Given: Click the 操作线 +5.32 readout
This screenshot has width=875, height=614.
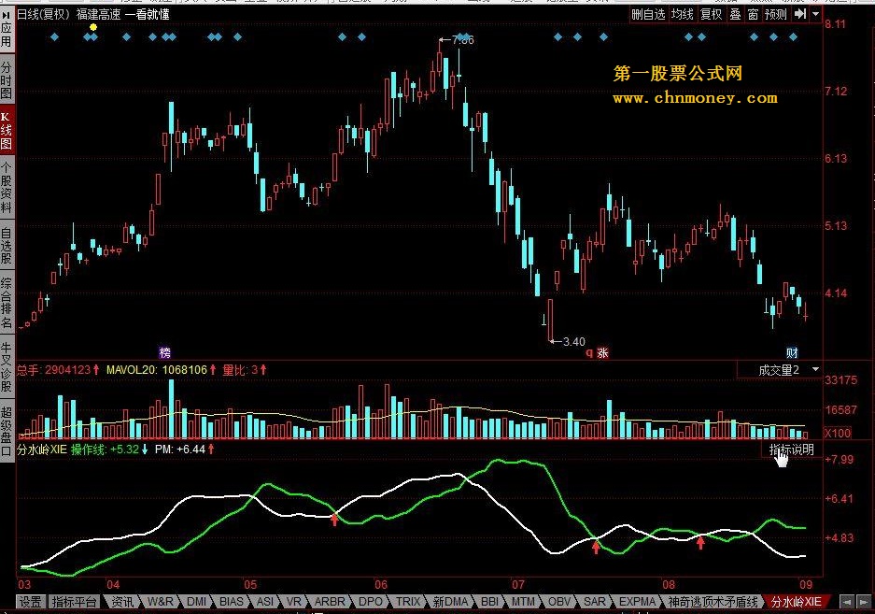Looking at the screenshot, I should click(109, 450).
